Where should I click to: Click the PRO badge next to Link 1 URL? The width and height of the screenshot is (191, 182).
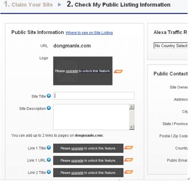(129, 160)
